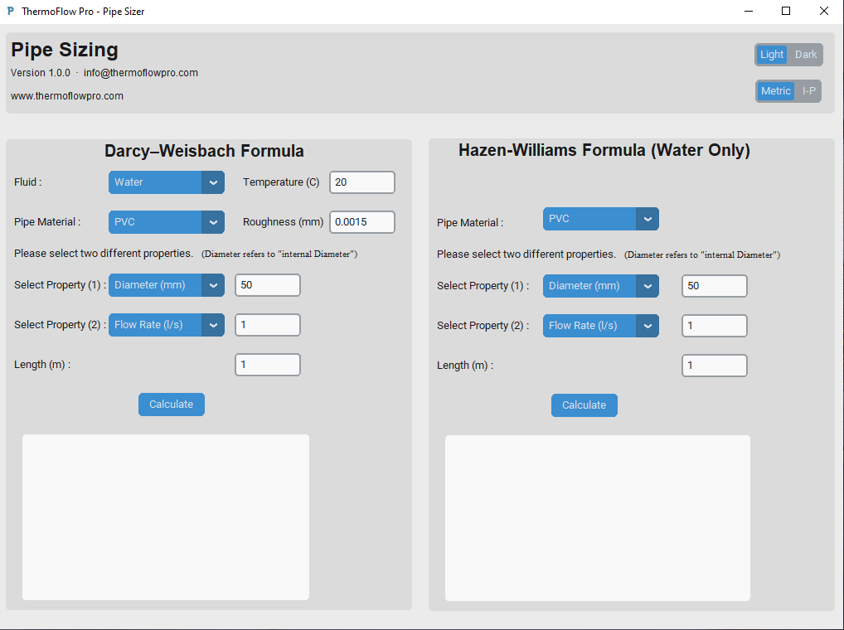Switch units to I-P
Image resolution: width=844 pixels, height=630 pixels.
808,91
